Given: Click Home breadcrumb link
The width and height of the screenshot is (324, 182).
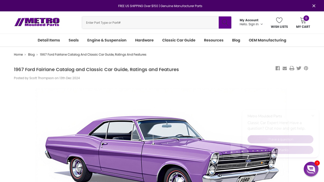Looking at the screenshot, I should pos(18,55).
